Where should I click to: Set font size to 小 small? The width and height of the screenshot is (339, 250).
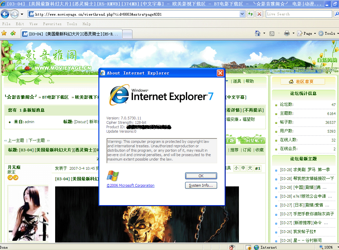(x=237, y=168)
